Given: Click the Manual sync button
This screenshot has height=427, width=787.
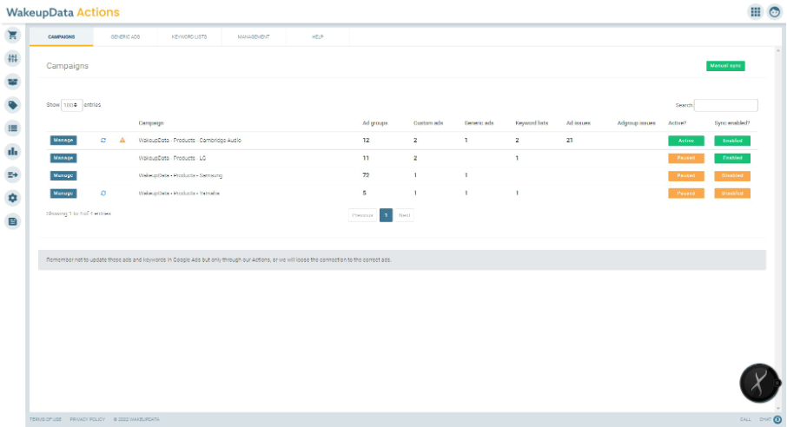Looking at the screenshot, I should pos(725,66).
